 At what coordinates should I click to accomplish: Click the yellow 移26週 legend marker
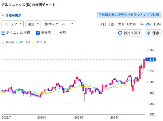point(34,42)
